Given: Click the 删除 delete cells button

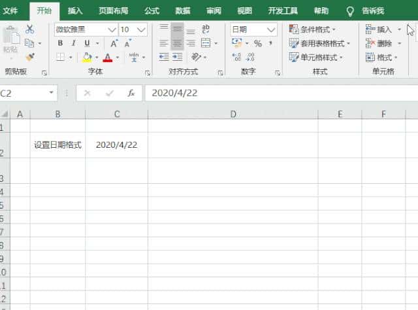Looking at the screenshot, I should pyautogui.click(x=379, y=43).
